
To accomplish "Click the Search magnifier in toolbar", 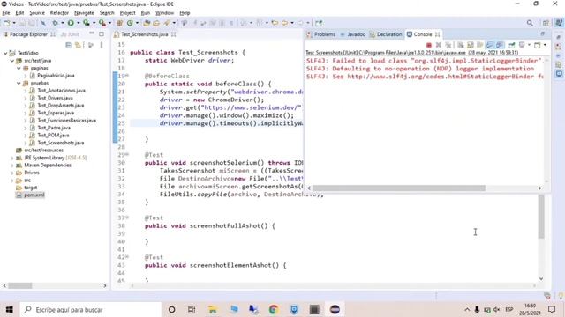I will [530, 23].
